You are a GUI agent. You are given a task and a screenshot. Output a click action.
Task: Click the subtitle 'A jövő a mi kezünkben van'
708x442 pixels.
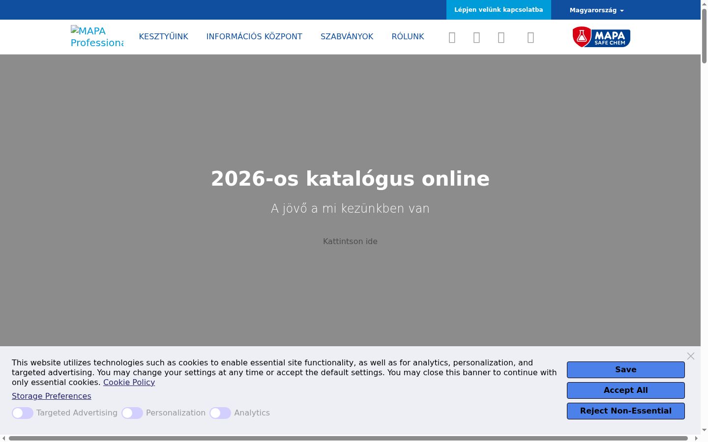[x=350, y=209]
